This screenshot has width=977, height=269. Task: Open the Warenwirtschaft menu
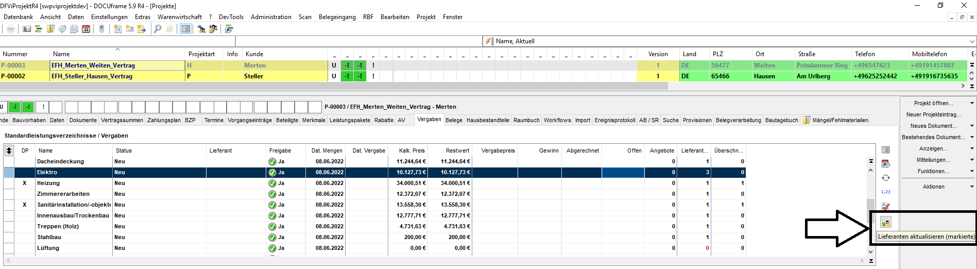pos(180,17)
